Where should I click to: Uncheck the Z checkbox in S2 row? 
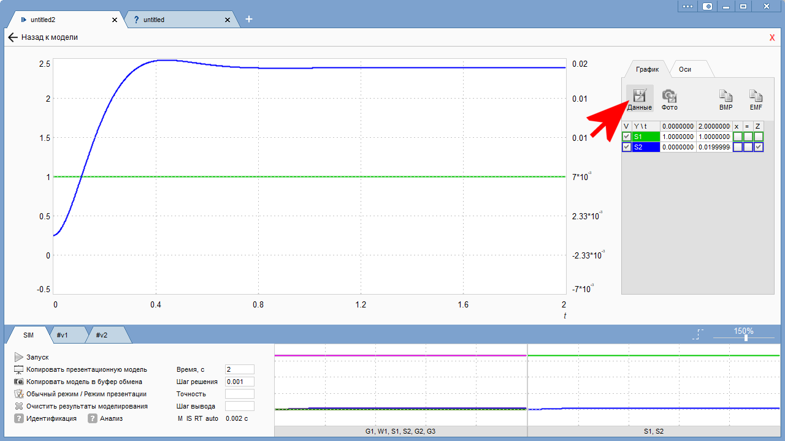pos(759,148)
